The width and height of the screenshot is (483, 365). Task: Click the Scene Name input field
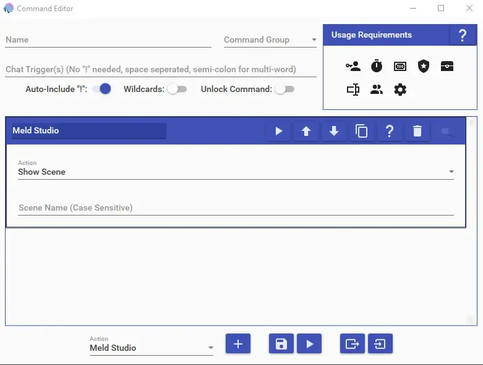235,208
